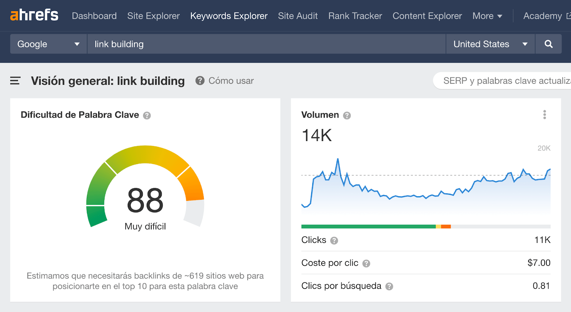Open the three-dot menu in Volumen card

(x=545, y=115)
